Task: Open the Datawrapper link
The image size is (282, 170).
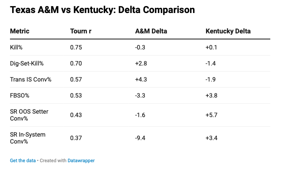Action: click(x=81, y=160)
